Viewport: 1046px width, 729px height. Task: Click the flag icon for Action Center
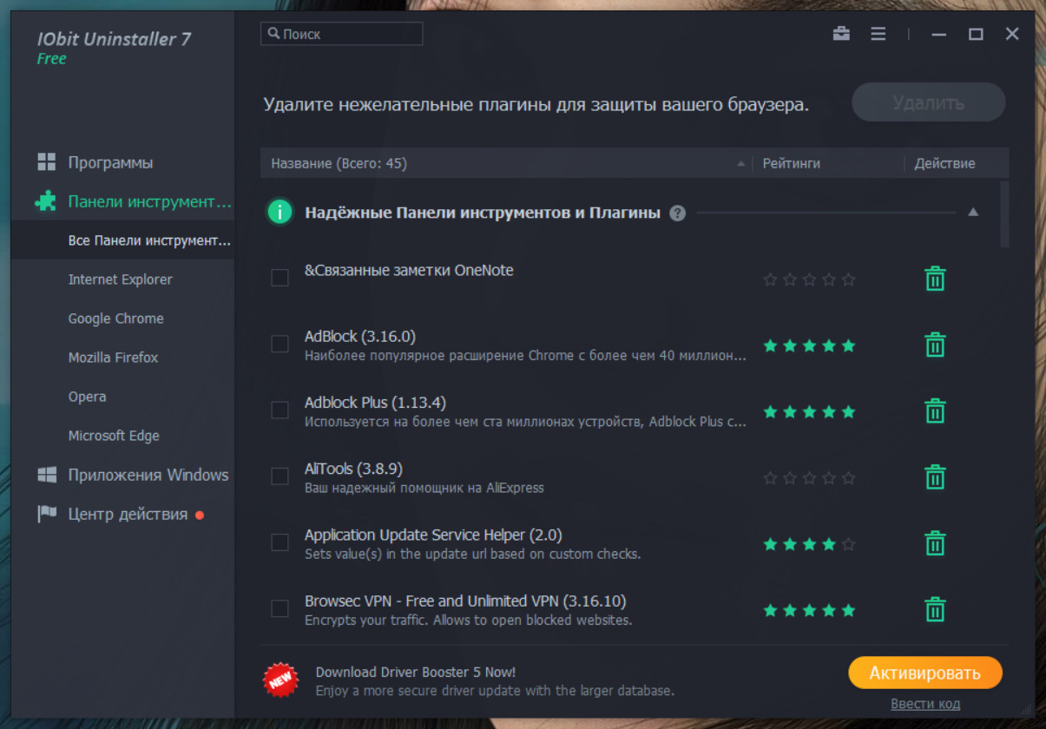(47, 515)
